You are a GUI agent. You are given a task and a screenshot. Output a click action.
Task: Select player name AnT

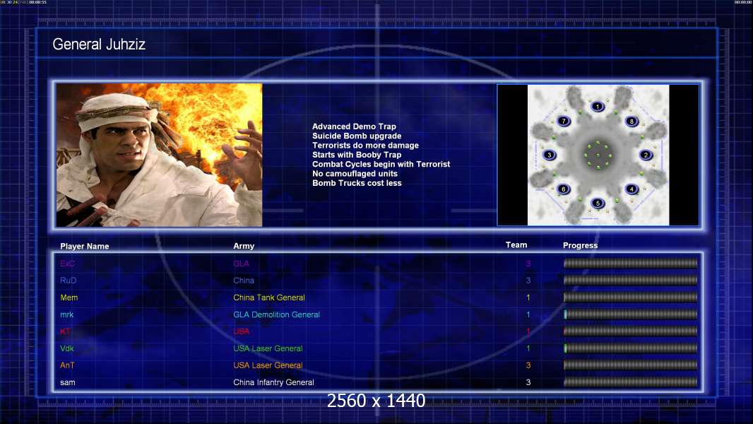[x=67, y=365]
